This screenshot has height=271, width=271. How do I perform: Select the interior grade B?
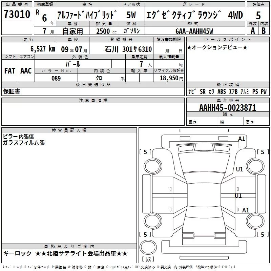[x=264, y=31]
